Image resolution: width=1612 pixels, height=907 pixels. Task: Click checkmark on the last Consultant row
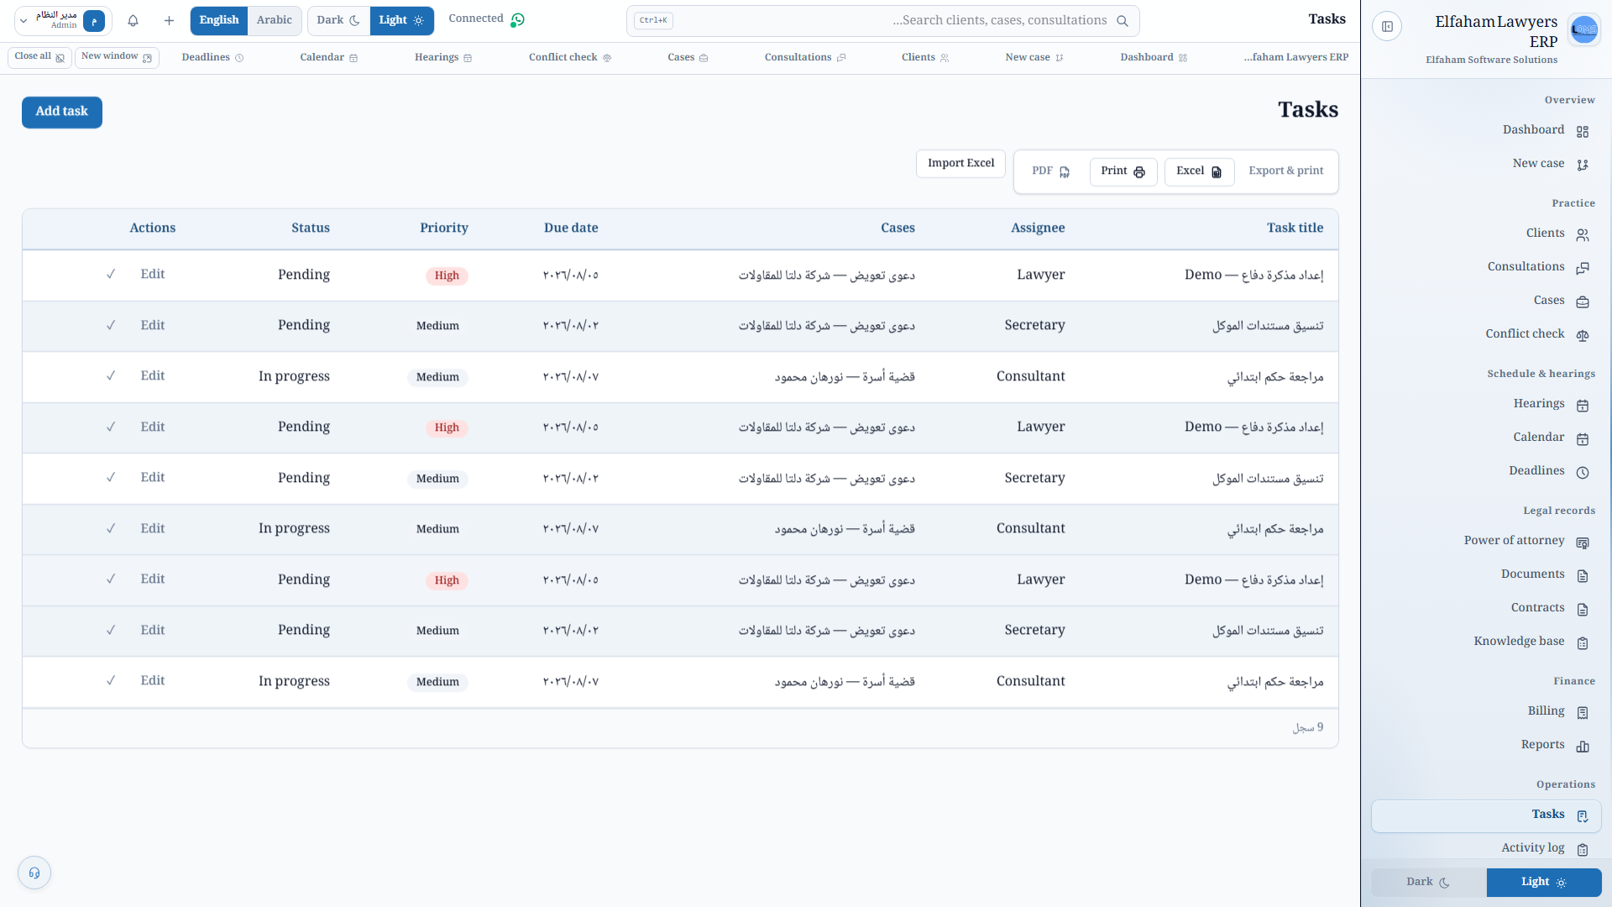[x=111, y=681]
